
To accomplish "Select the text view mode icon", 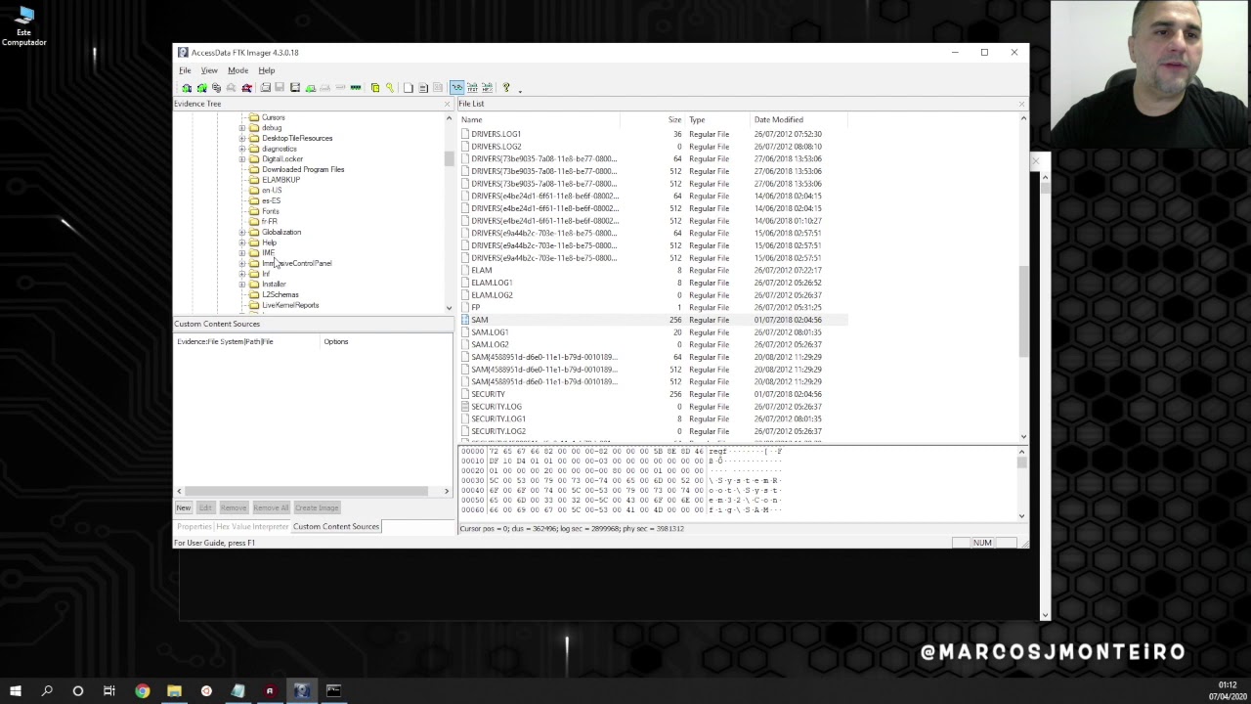I will click(472, 87).
